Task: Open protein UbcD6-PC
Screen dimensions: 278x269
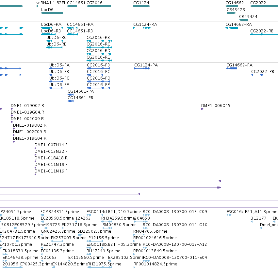Action: (59, 78)
